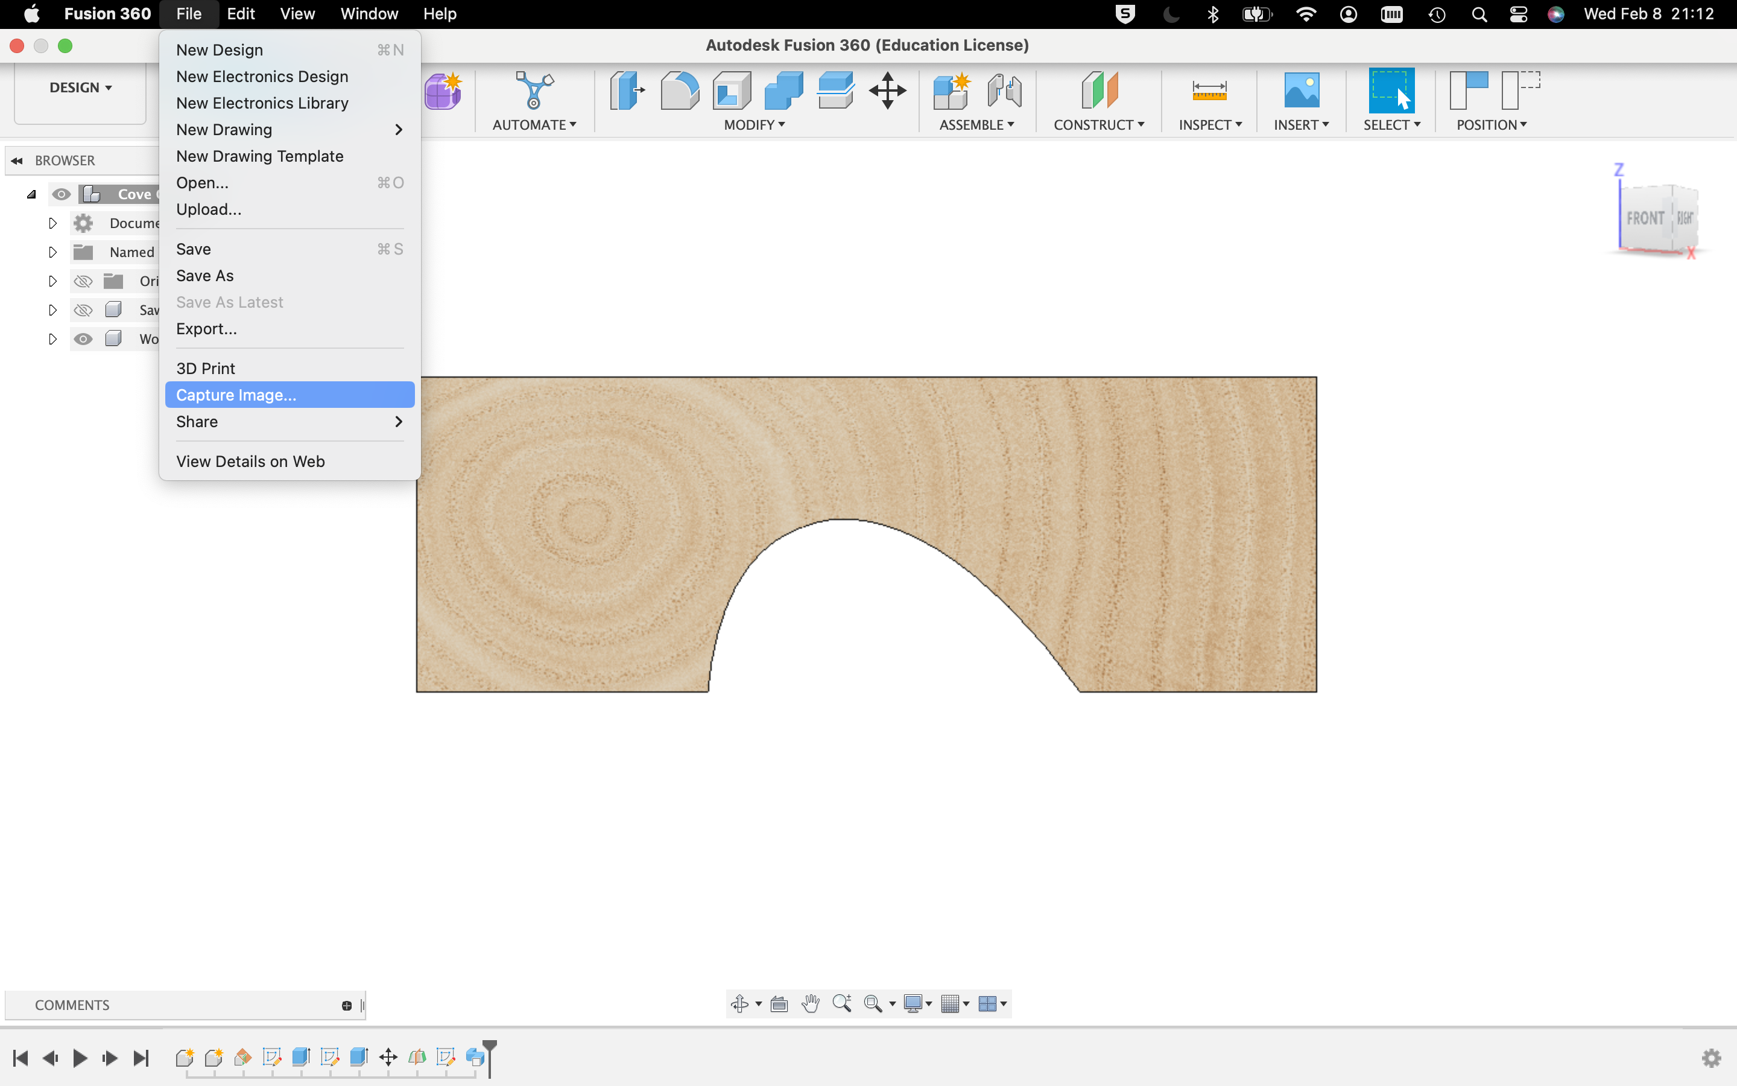Hide the Cove root component eye
The image size is (1737, 1086).
pyautogui.click(x=62, y=194)
